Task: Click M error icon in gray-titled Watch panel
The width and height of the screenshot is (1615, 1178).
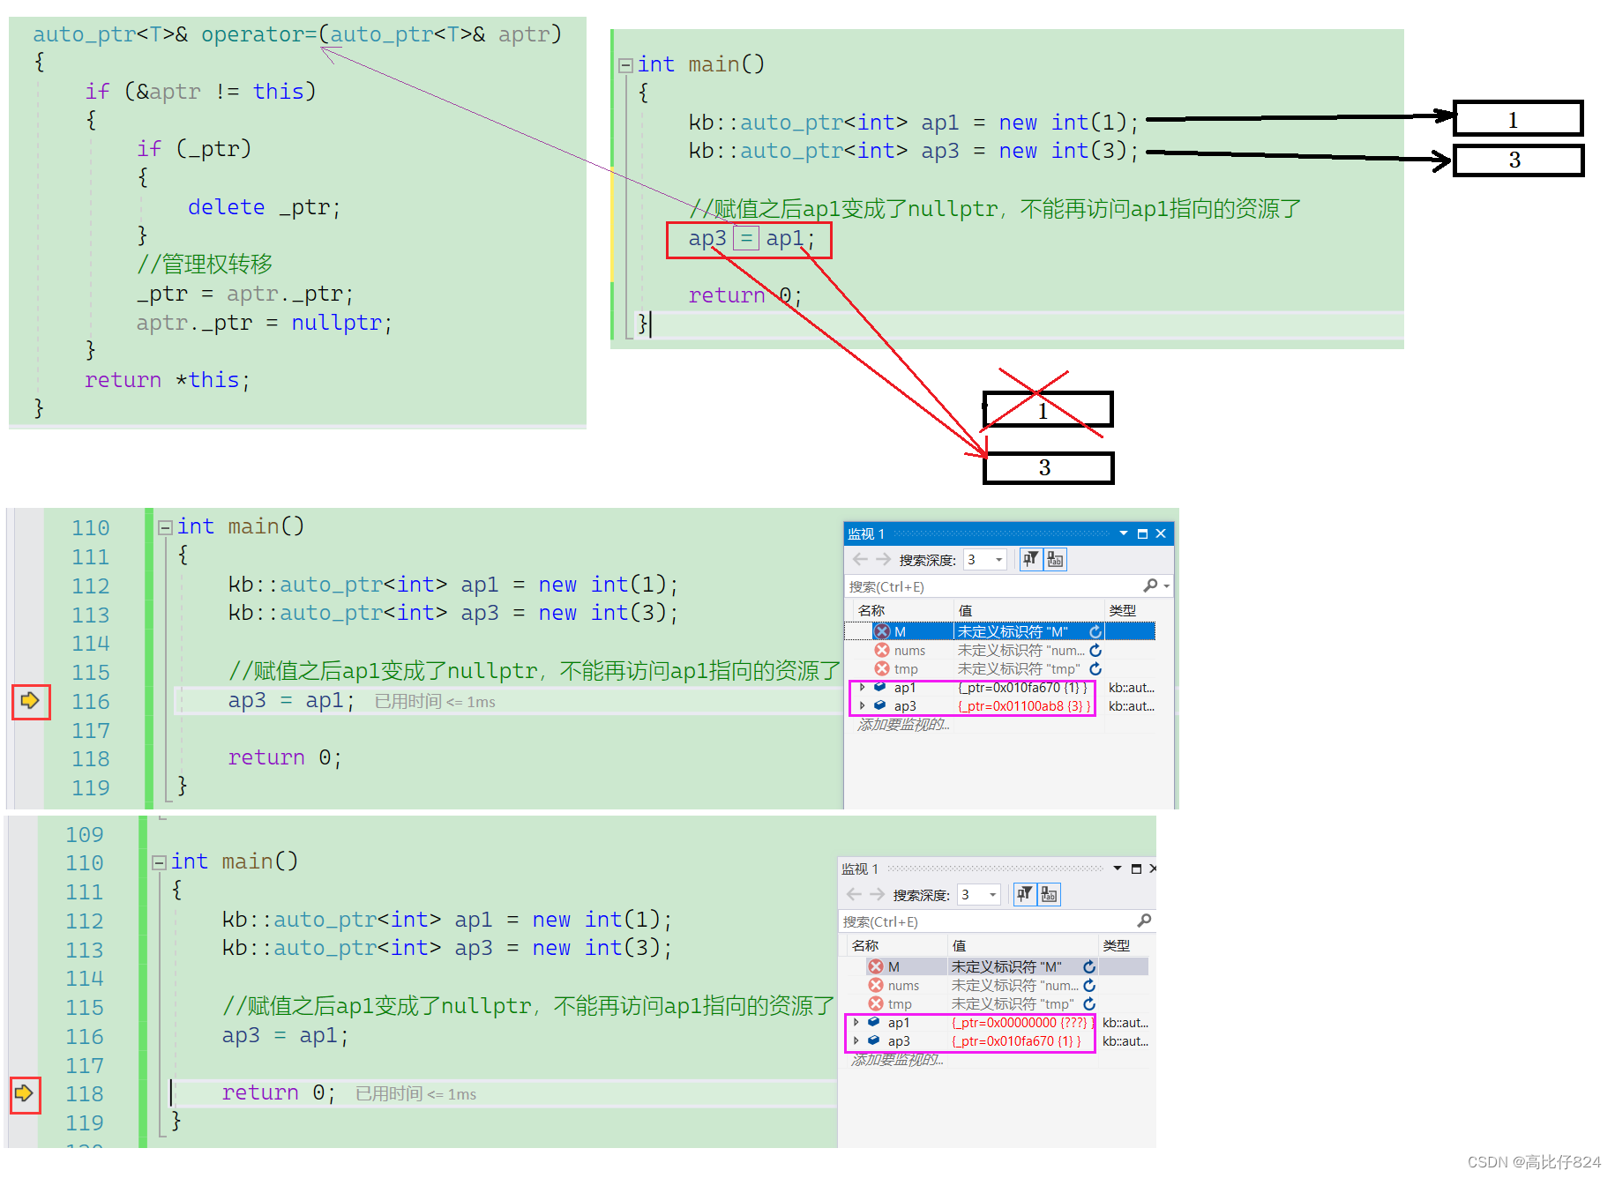Action: tap(876, 966)
